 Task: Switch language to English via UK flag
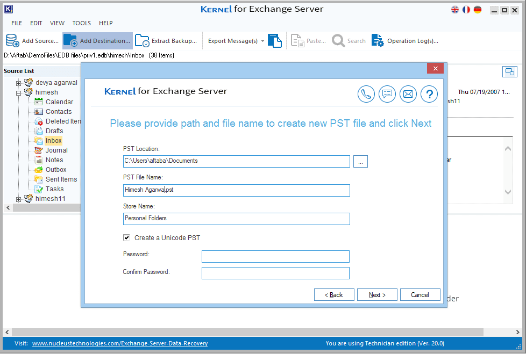pyautogui.click(x=455, y=10)
